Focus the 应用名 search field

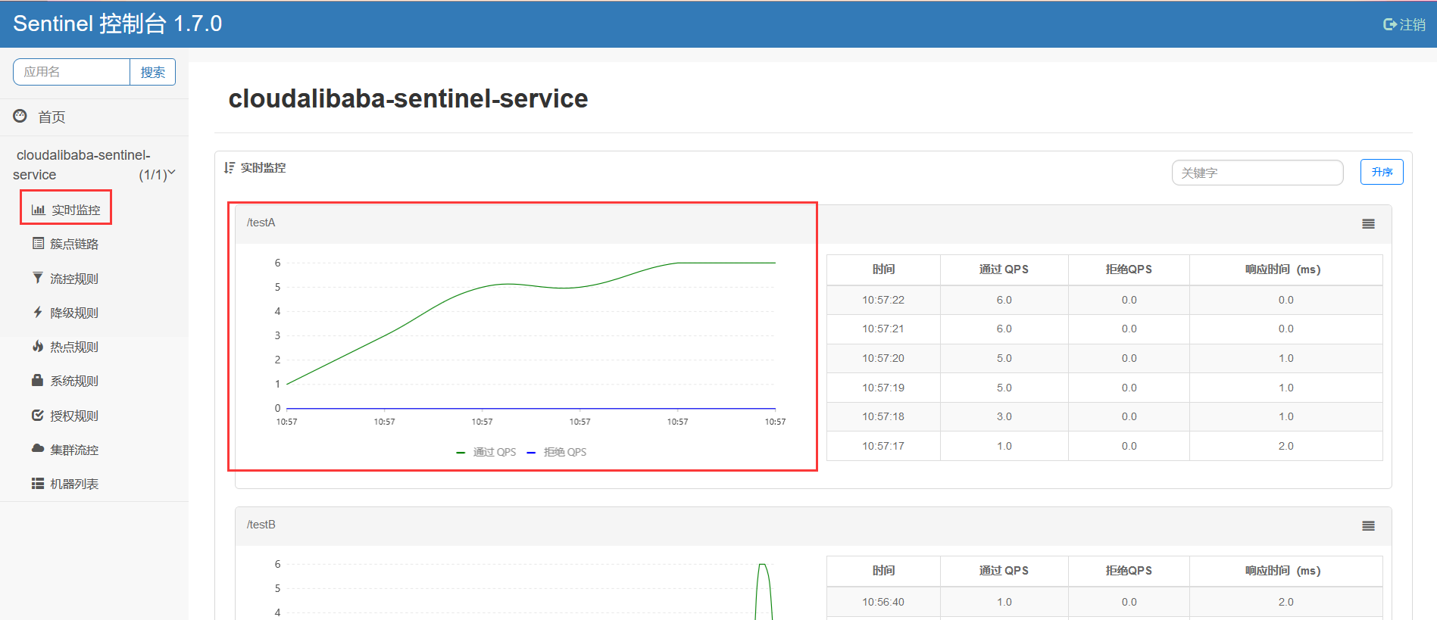click(x=72, y=72)
